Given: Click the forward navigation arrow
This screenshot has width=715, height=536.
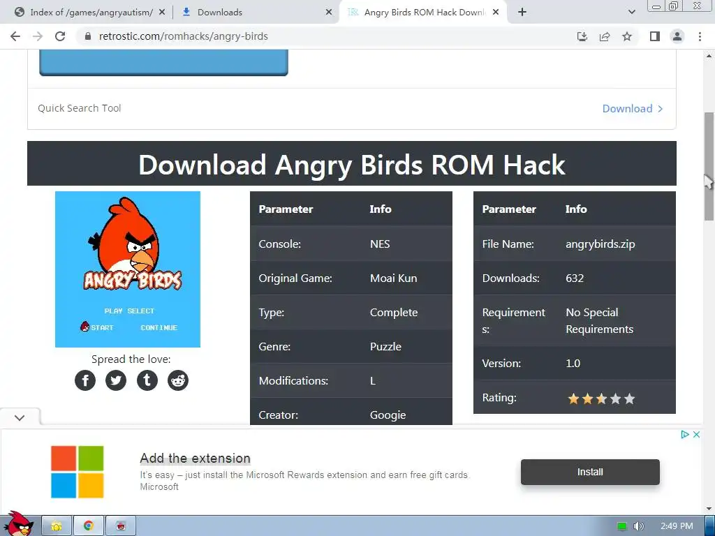Looking at the screenshot, I should point(38,36).
